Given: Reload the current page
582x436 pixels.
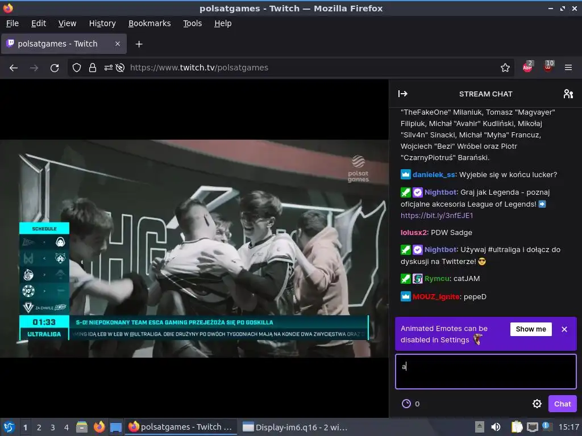Looking at the screenshot, I should (55, 68).
